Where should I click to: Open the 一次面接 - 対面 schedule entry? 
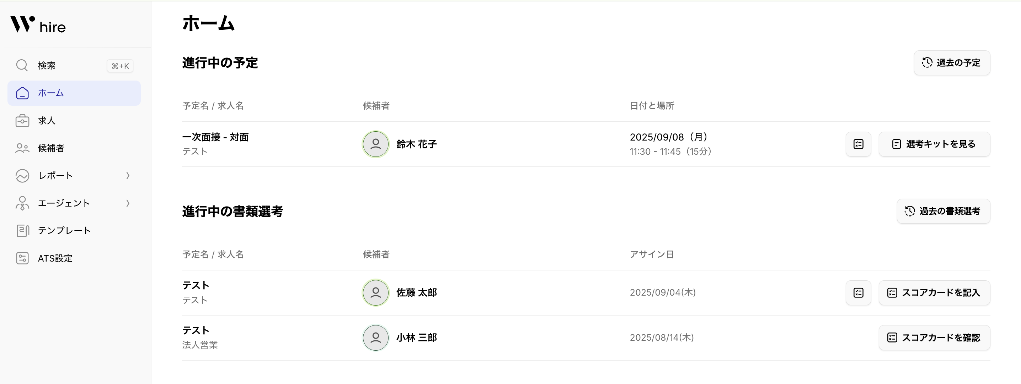pyautogui.click(x=215, y=137)
